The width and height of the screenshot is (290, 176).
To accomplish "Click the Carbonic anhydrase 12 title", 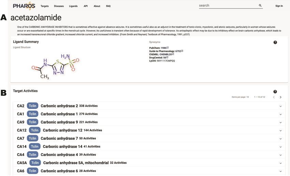I will pyautogui.click(x=62, y=130).
